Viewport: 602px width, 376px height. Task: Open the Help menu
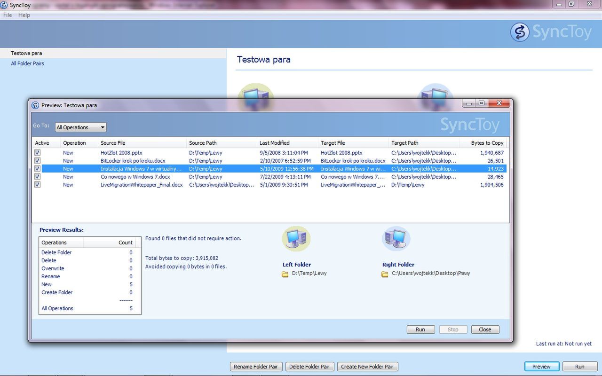coord(24,15)
